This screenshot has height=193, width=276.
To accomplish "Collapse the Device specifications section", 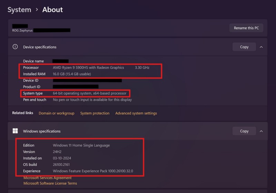I will coord(261,47).
